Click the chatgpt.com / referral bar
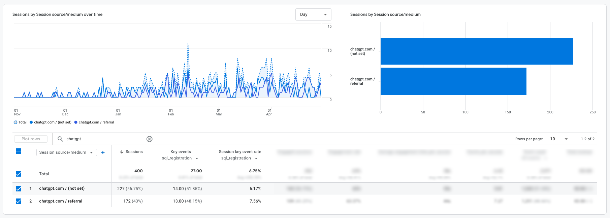610x218 pixels. [453, 81]
